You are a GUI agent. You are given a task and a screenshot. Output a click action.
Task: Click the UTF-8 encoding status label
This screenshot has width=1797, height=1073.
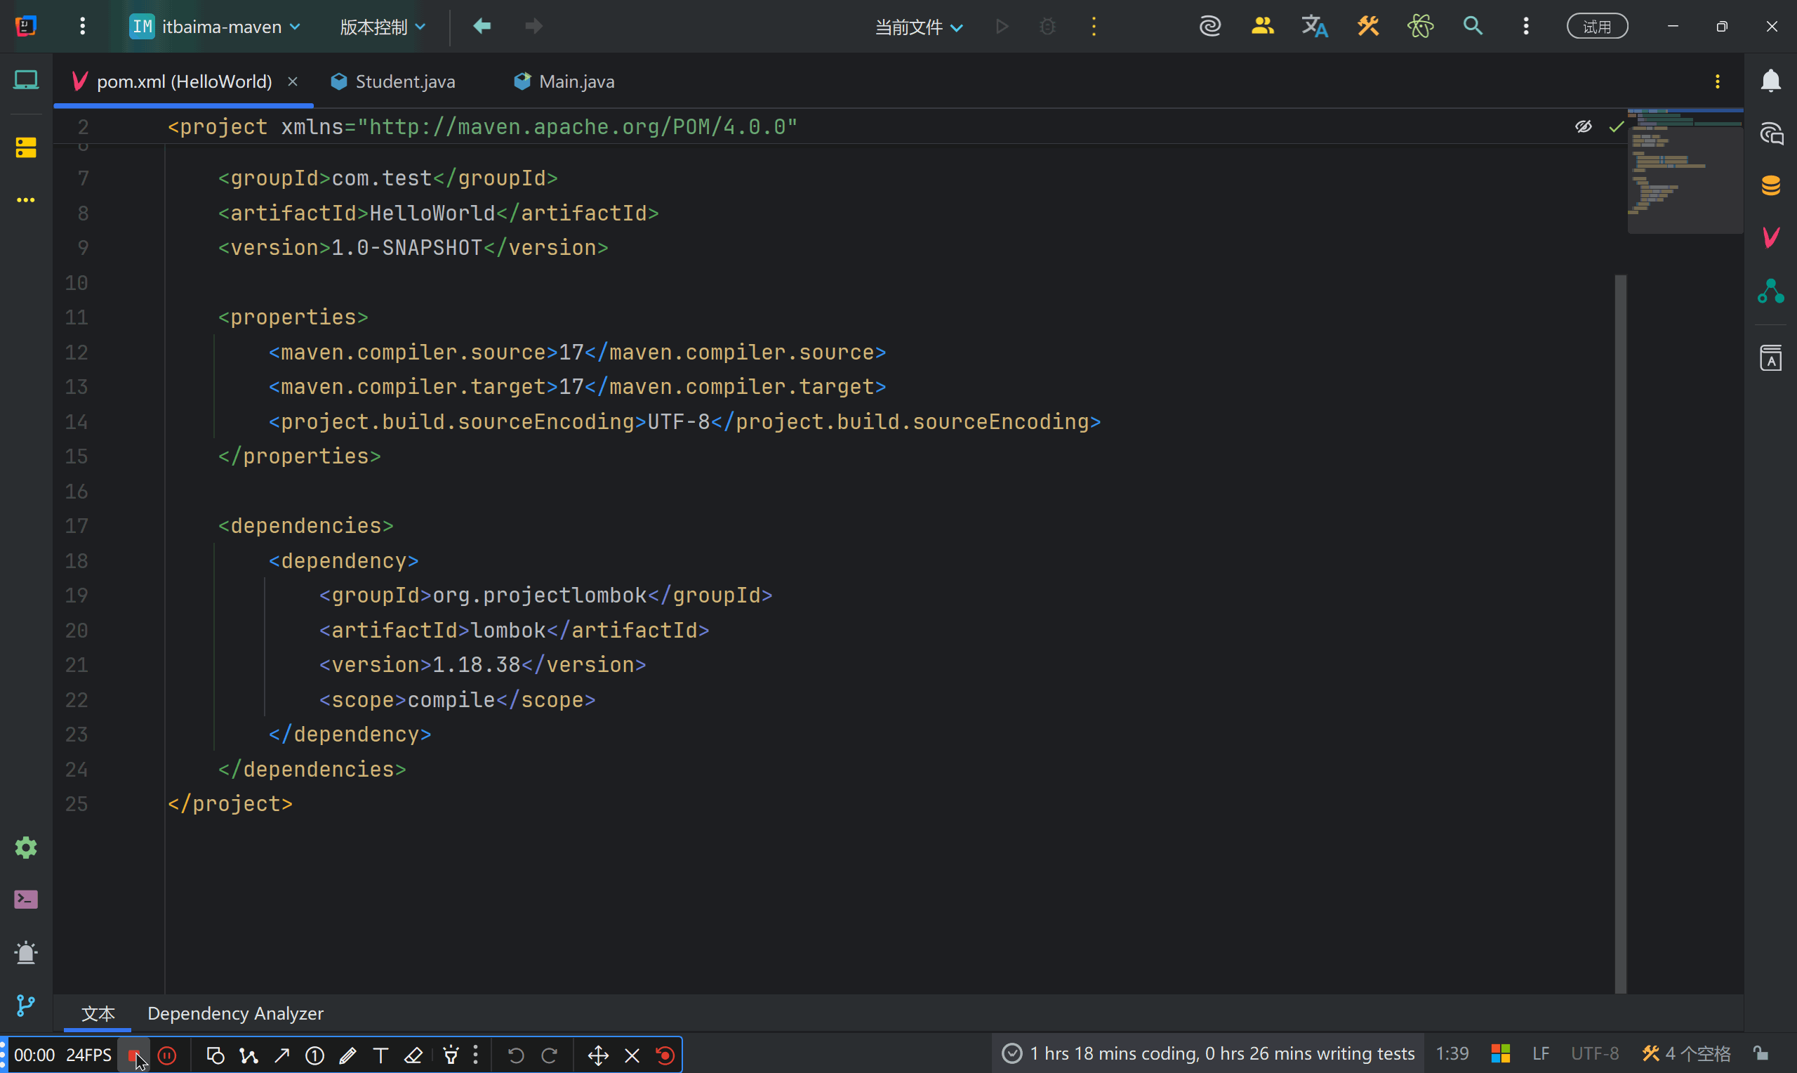tap(1595, 1053)
